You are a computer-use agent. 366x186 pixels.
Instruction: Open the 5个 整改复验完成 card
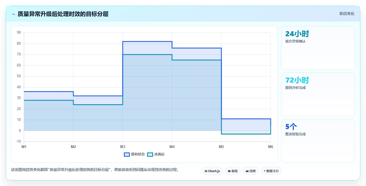coord(318,141)
